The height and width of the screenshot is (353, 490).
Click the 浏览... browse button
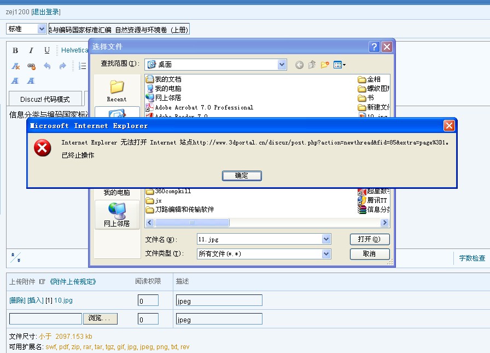[100, 319]
